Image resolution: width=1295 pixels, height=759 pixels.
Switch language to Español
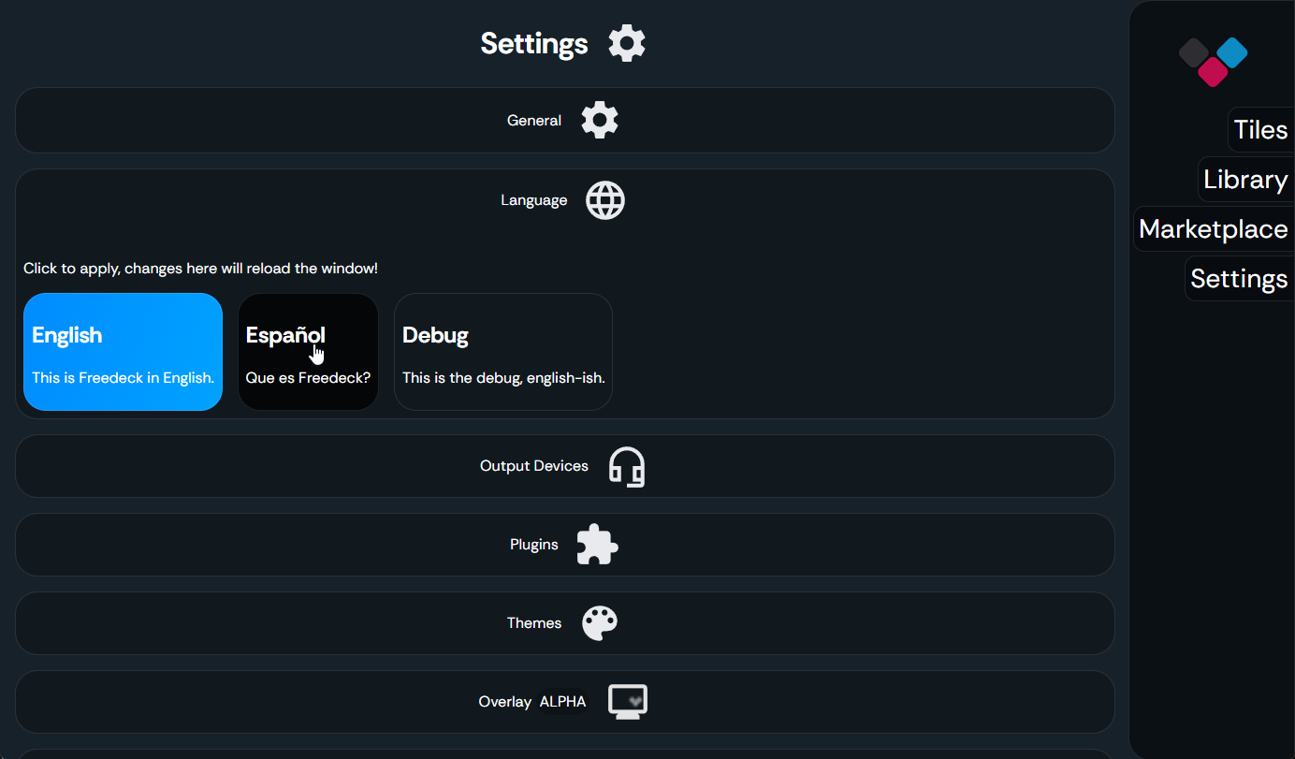[308, 352]
